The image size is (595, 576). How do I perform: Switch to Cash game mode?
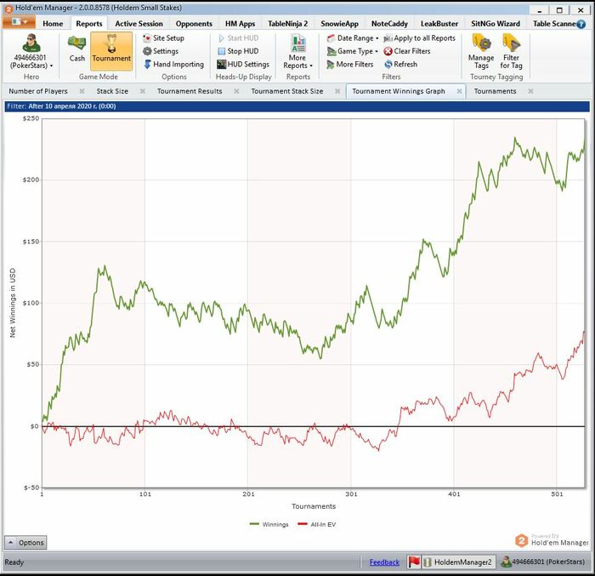[x=77, y=49]
